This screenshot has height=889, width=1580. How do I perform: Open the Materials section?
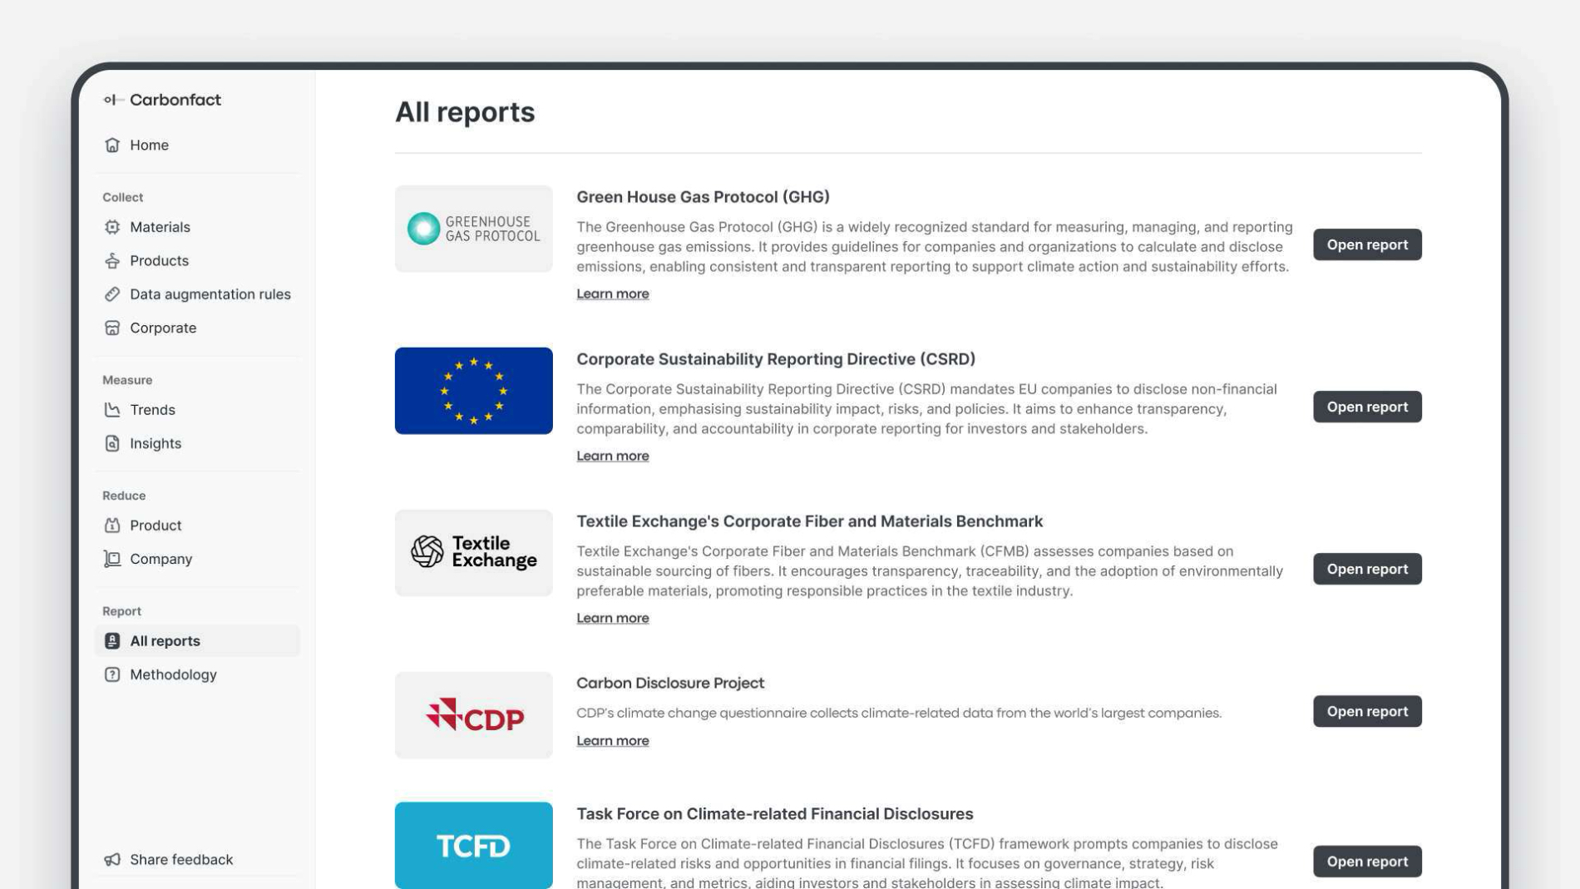tap(197, 227)
